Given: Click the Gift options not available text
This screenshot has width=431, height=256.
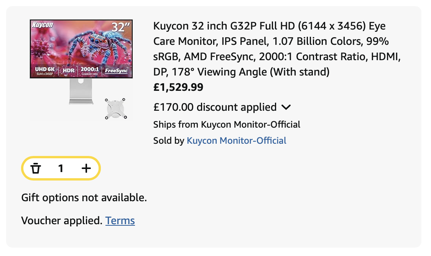Looking at the screenshot, I should 84,198.
